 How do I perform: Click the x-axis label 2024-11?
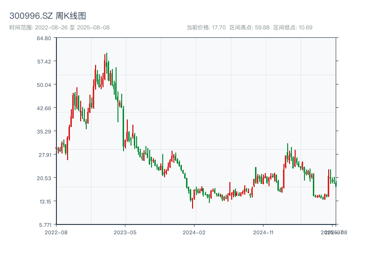click(x=263, y=232)
